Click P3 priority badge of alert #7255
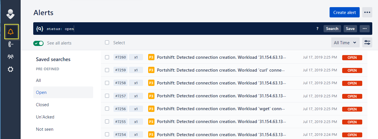The width and height of the screenshot is (378, 139). [x=151, y=122]
